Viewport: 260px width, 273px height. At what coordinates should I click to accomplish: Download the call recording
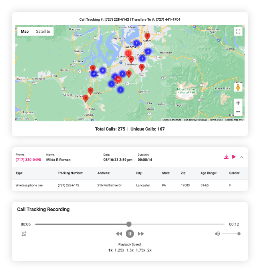(x=226, y=157)
